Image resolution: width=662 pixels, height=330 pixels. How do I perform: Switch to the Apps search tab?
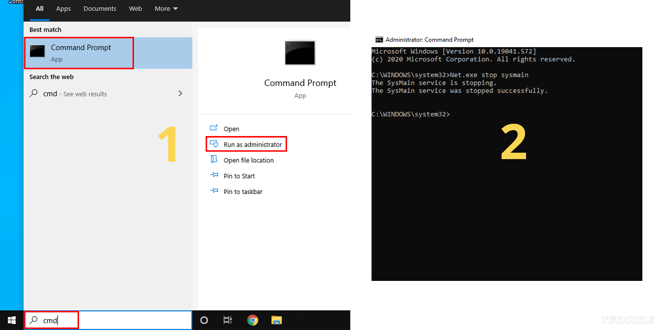coord(64,9)
